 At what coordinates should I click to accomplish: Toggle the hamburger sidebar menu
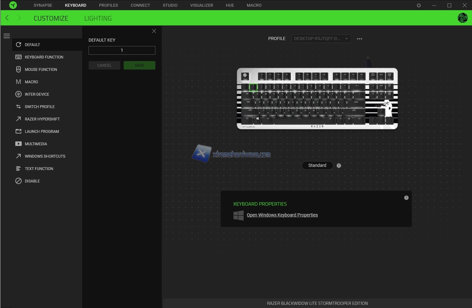point(7,36)
